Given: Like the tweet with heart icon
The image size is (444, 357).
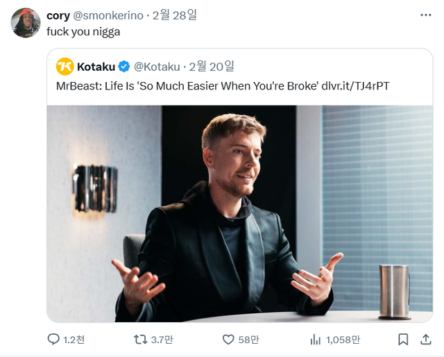Looking at the screenshot, I should [x=228, y=340].
